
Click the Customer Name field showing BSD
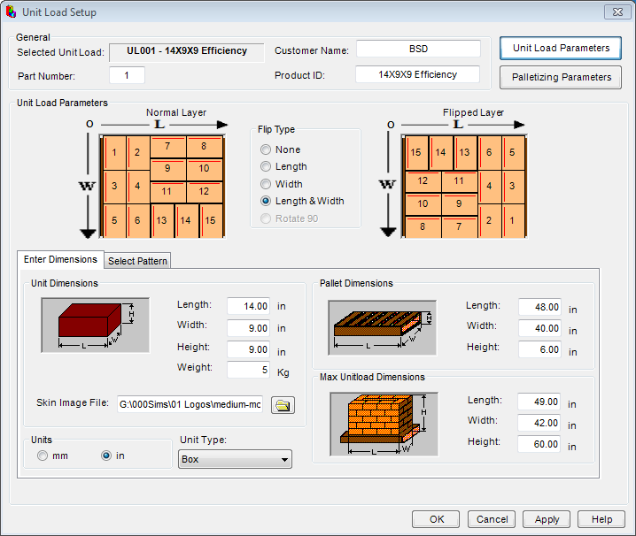418,49
